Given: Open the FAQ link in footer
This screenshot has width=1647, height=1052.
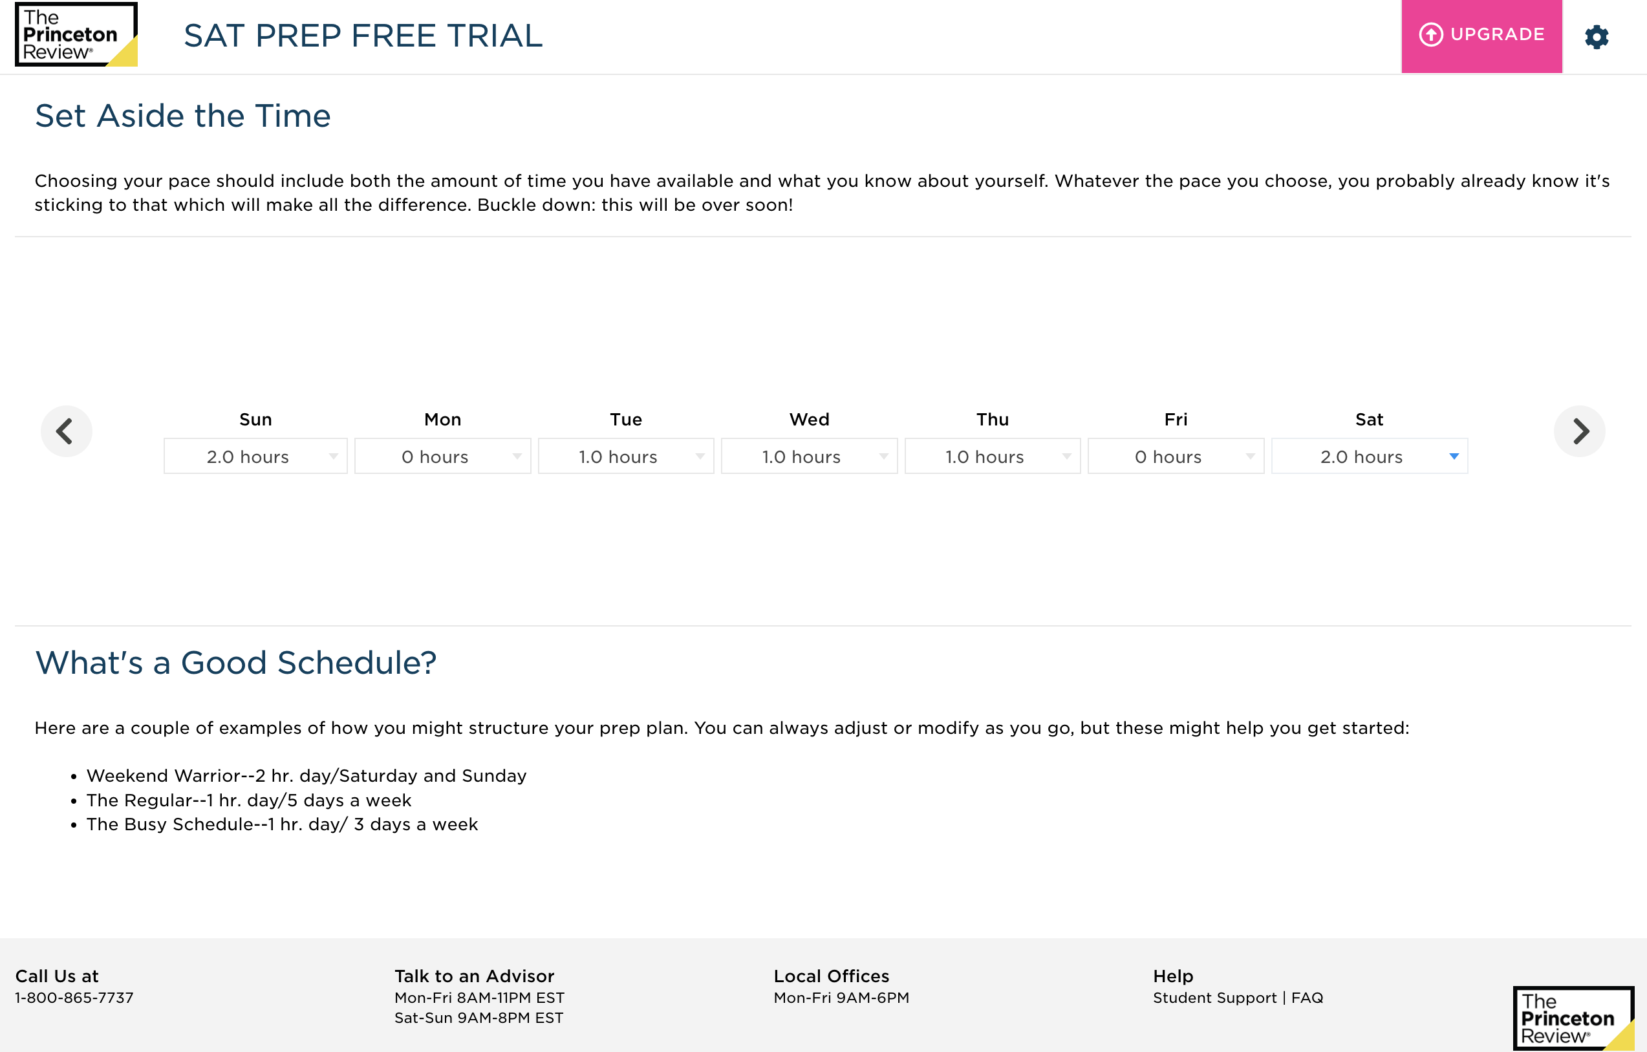Looking at the screenshot, I should (x=1307, y=998).
